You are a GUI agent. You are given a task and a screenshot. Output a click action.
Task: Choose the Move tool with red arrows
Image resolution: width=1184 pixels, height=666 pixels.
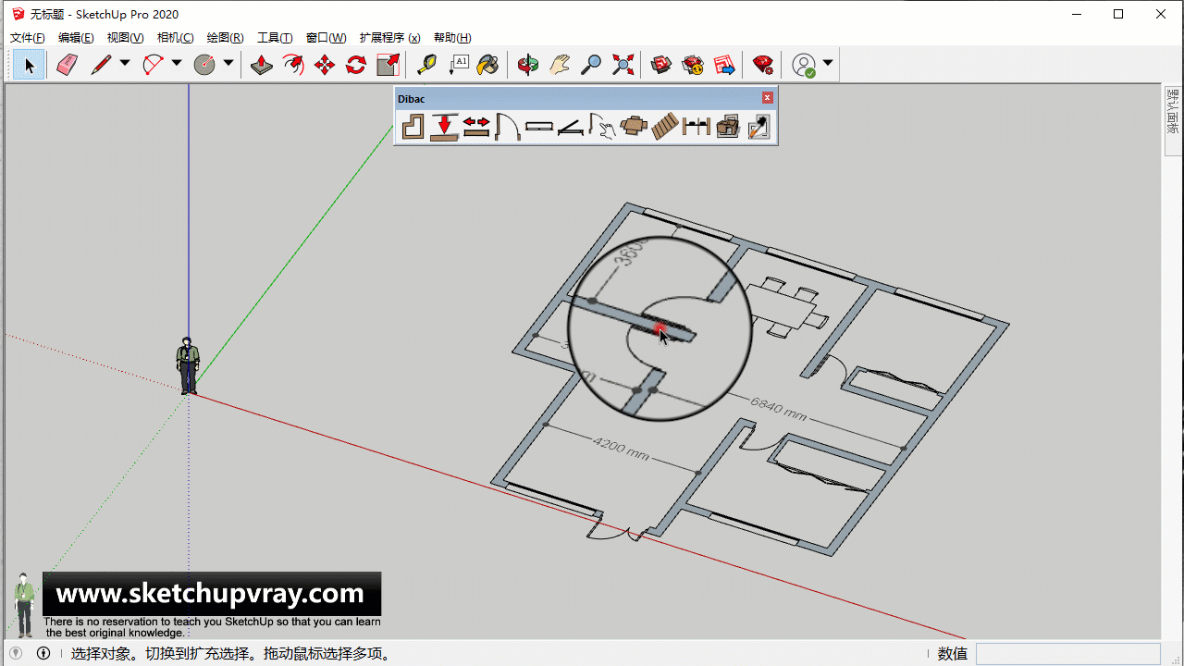325,65
